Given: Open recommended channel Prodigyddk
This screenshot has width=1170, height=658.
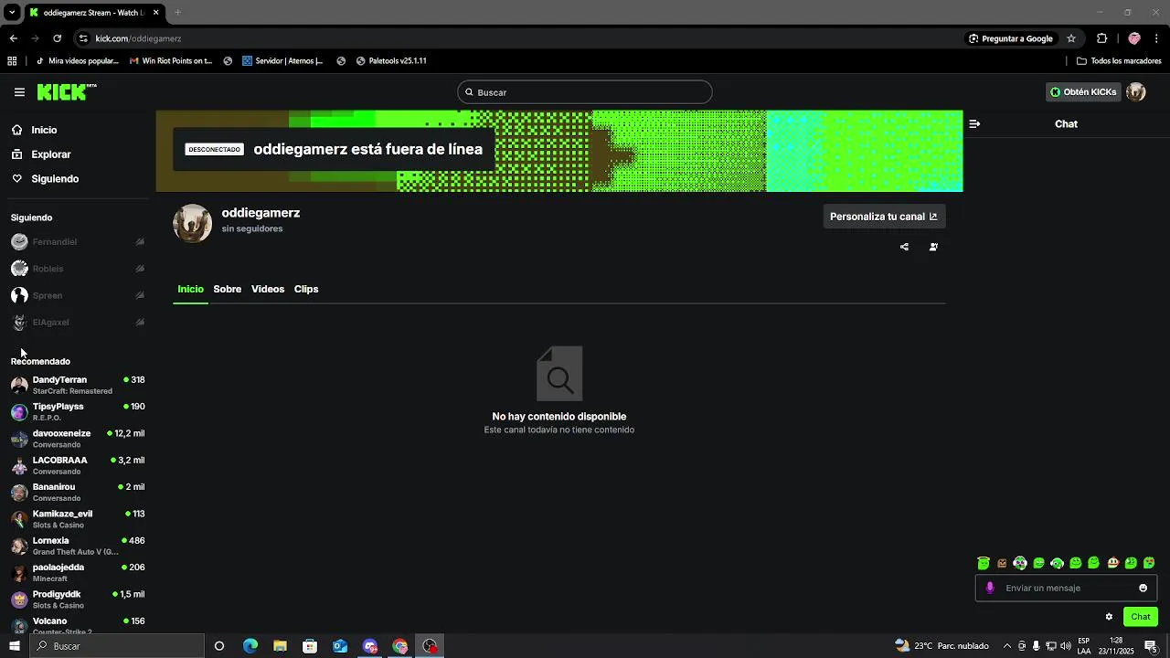Looking at the screenshot, I should point(78,600).
